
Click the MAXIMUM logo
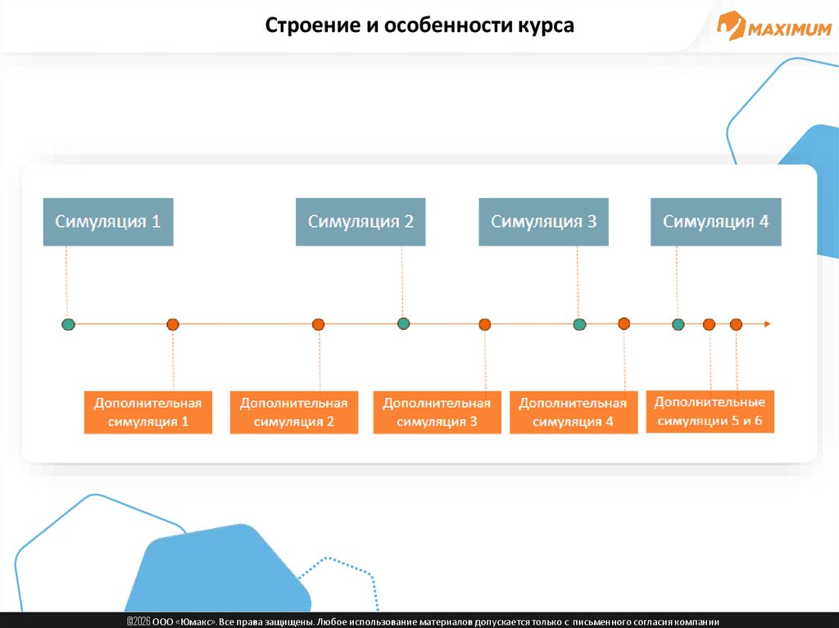[773, 25]
